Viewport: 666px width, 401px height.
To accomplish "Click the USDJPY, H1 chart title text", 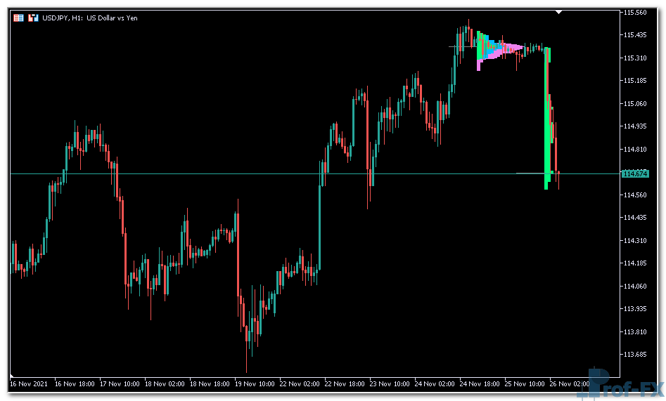I will (91, 18).
